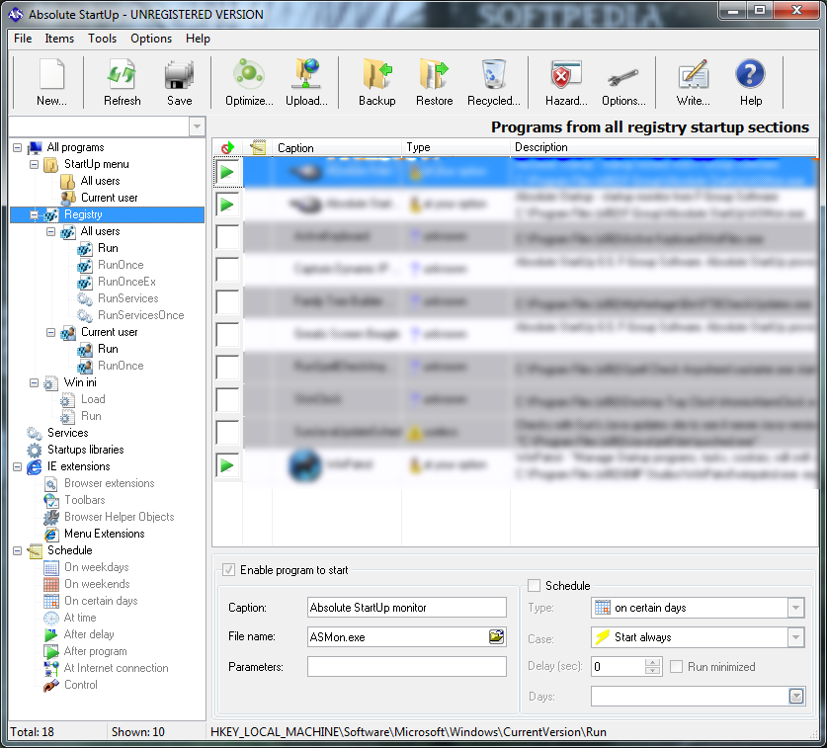The height and width of the screenshot is (748, 827).
Task: Toggle start state of first list row
Action: [x=228, y=172]
